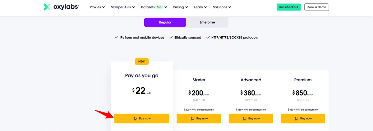Screen dimensions: 373x131
Task: Click the Premium plan title
Action: [303, 80]
